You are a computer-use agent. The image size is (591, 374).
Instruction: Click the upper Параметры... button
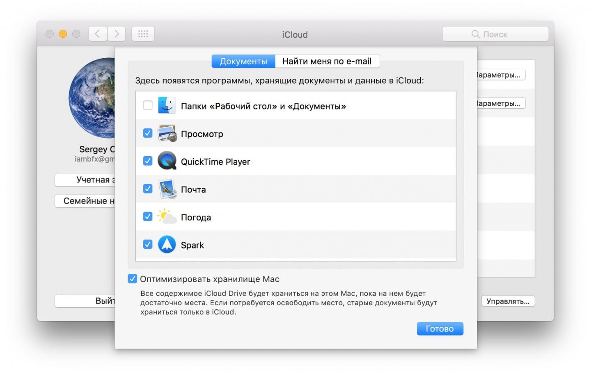pyautogui.click(x=501, y=75)
